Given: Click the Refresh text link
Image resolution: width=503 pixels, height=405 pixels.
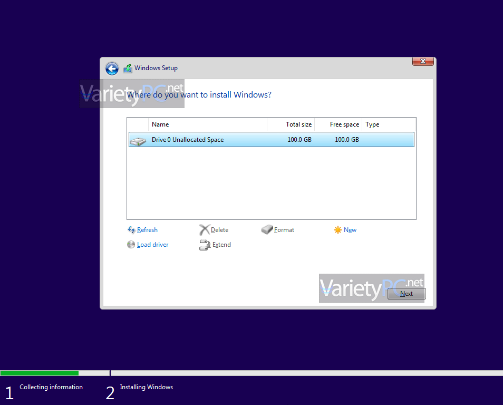Looking at the screenshot, I should click(147, 230).
